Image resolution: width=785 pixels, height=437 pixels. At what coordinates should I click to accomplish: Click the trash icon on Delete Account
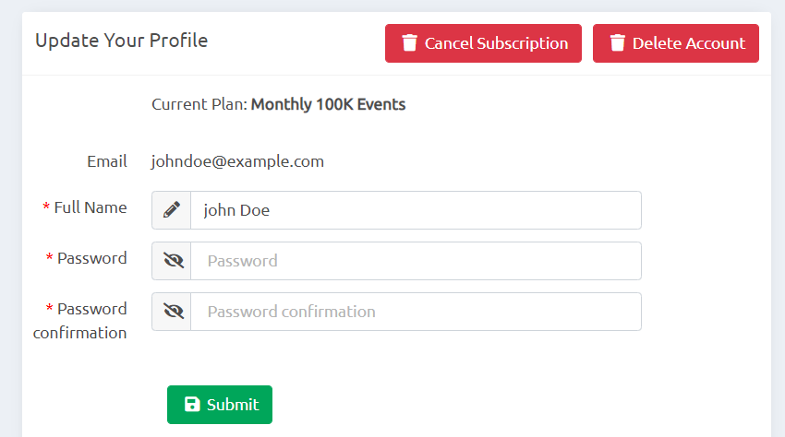pyautogui.click(x=617, y=43)
